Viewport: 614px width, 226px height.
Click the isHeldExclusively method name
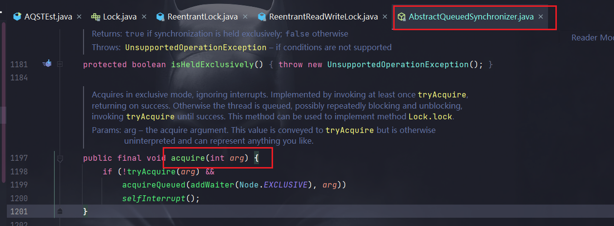coord(212,64)
